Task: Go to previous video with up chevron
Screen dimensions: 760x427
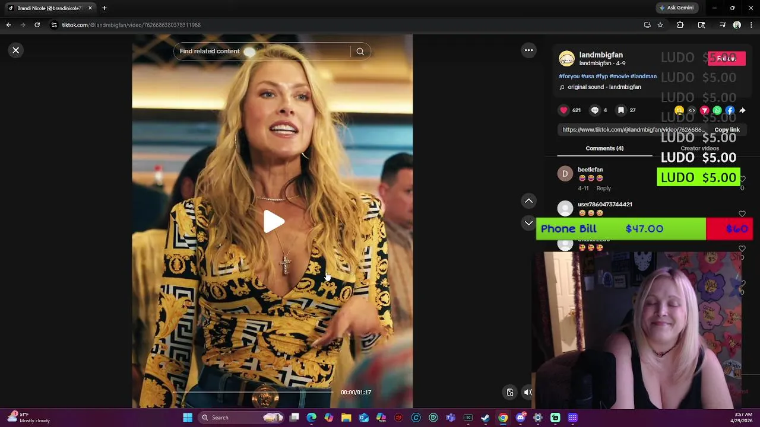Action: click(528, 201)
